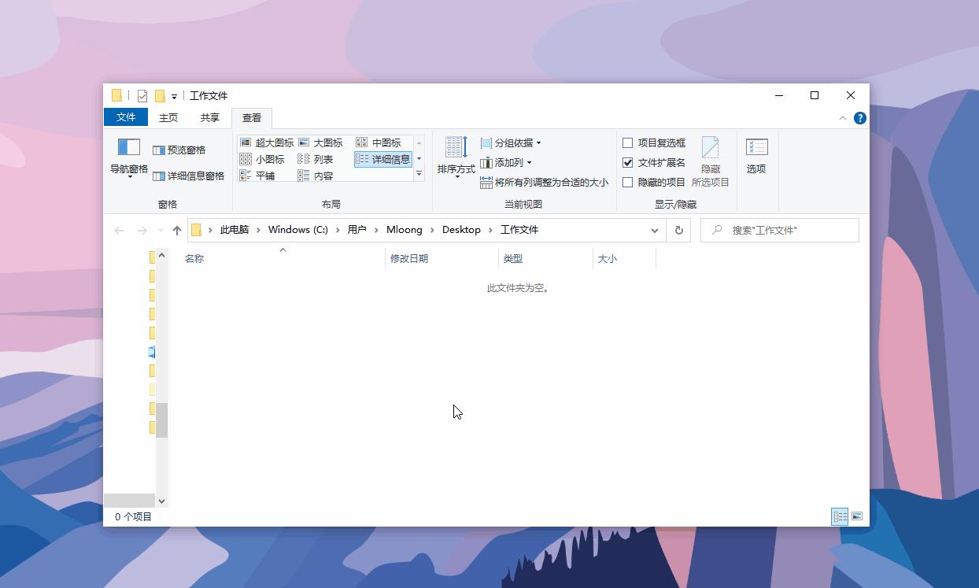The image size is (979, 588).
Task: Switch to the 主页 ribbon tab
Action: tap(168, 117)
